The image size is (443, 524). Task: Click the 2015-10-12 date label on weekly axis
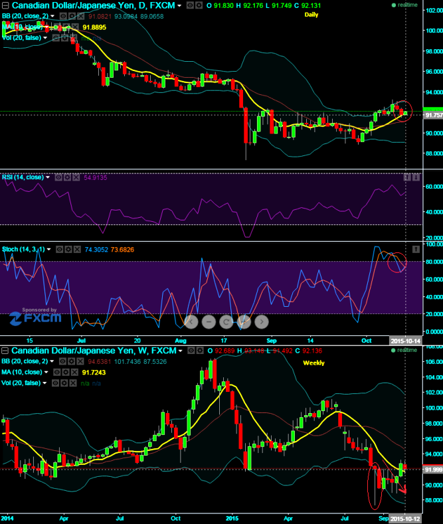click(x=405, y=519)
